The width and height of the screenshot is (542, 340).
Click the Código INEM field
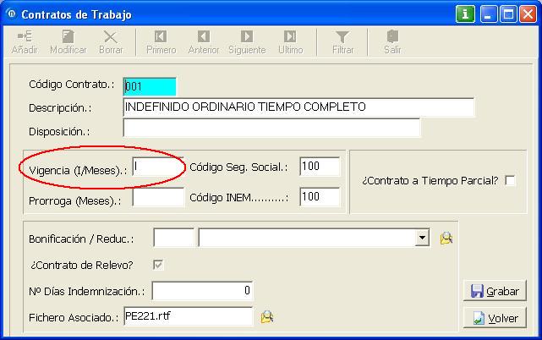320,197
